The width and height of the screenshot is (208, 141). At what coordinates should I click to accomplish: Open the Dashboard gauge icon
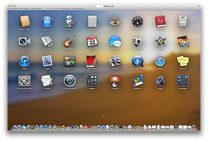click(x=138, y=22)
